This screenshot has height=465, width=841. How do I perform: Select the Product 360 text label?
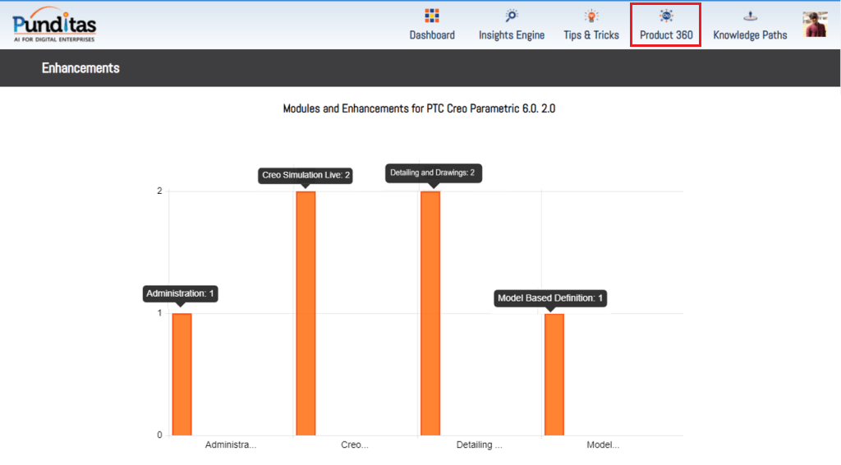tap(666, 35)
